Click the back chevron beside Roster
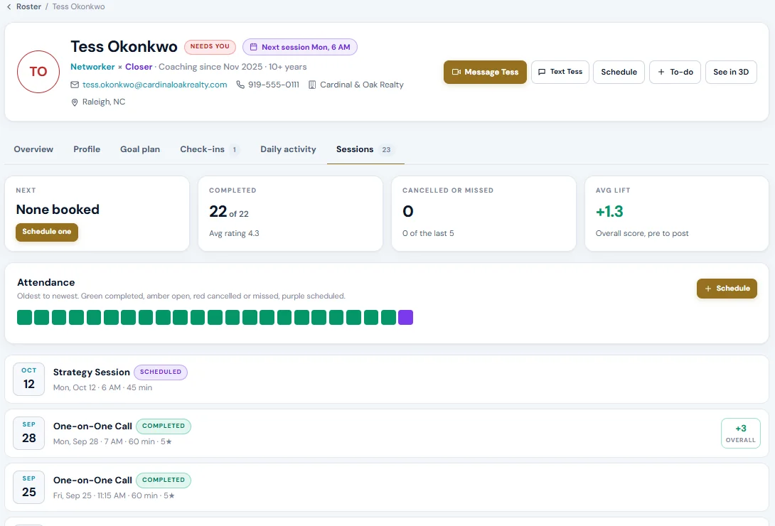The image size is (775, 526). (x=9, y=7)
